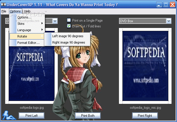Click the Print Both button
The image size is (177, 122).
coord(88,115)
